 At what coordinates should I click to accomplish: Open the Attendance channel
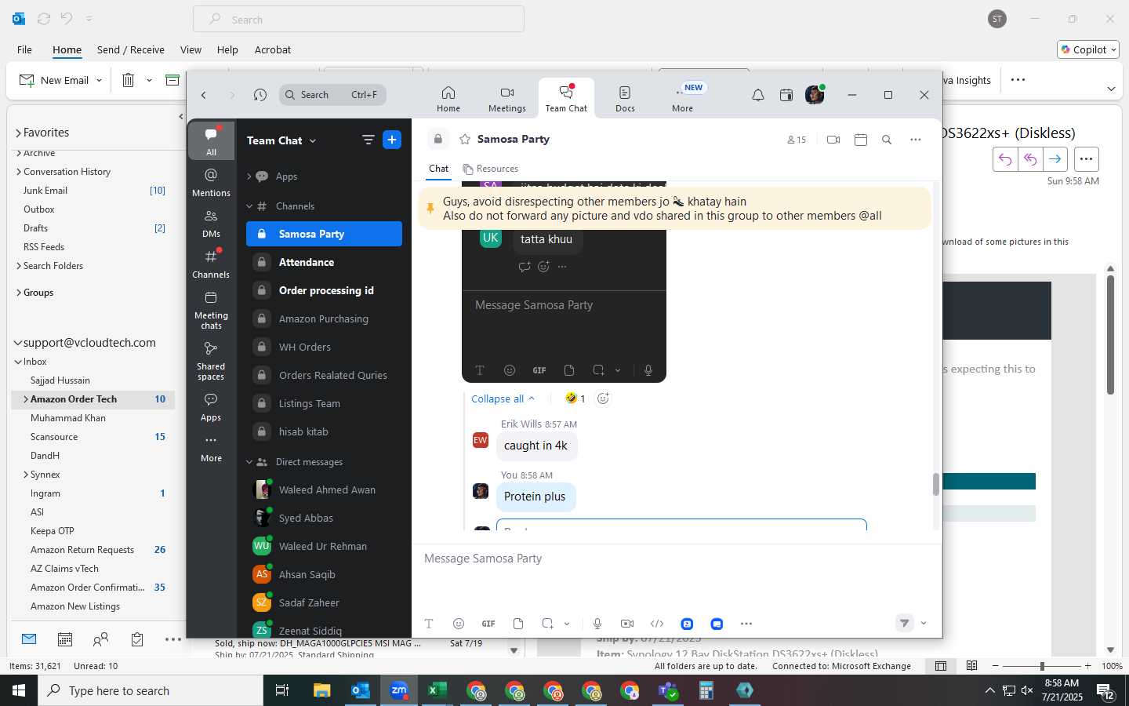tap(324, 262)
